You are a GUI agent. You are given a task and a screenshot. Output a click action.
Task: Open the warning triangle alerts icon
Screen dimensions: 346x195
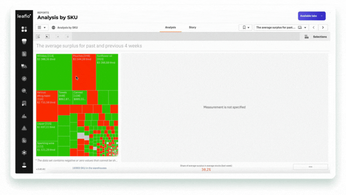tap(24, 128)
